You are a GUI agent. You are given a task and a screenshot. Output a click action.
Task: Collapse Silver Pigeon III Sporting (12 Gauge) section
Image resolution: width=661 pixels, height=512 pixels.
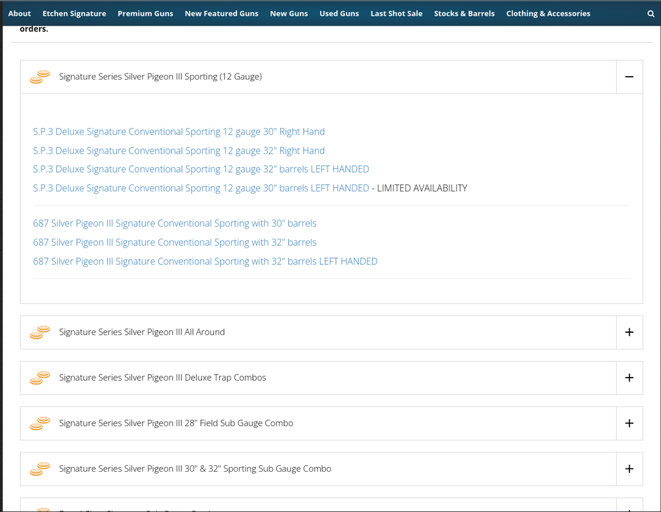click(630, 77)
